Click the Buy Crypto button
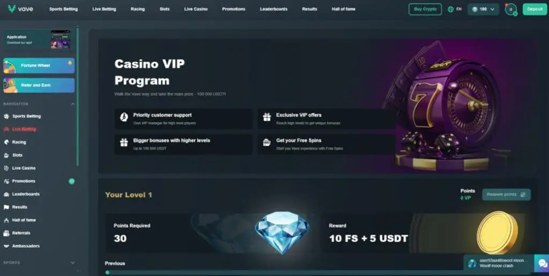This screenshot has height=276, width=549. [425, 10]
